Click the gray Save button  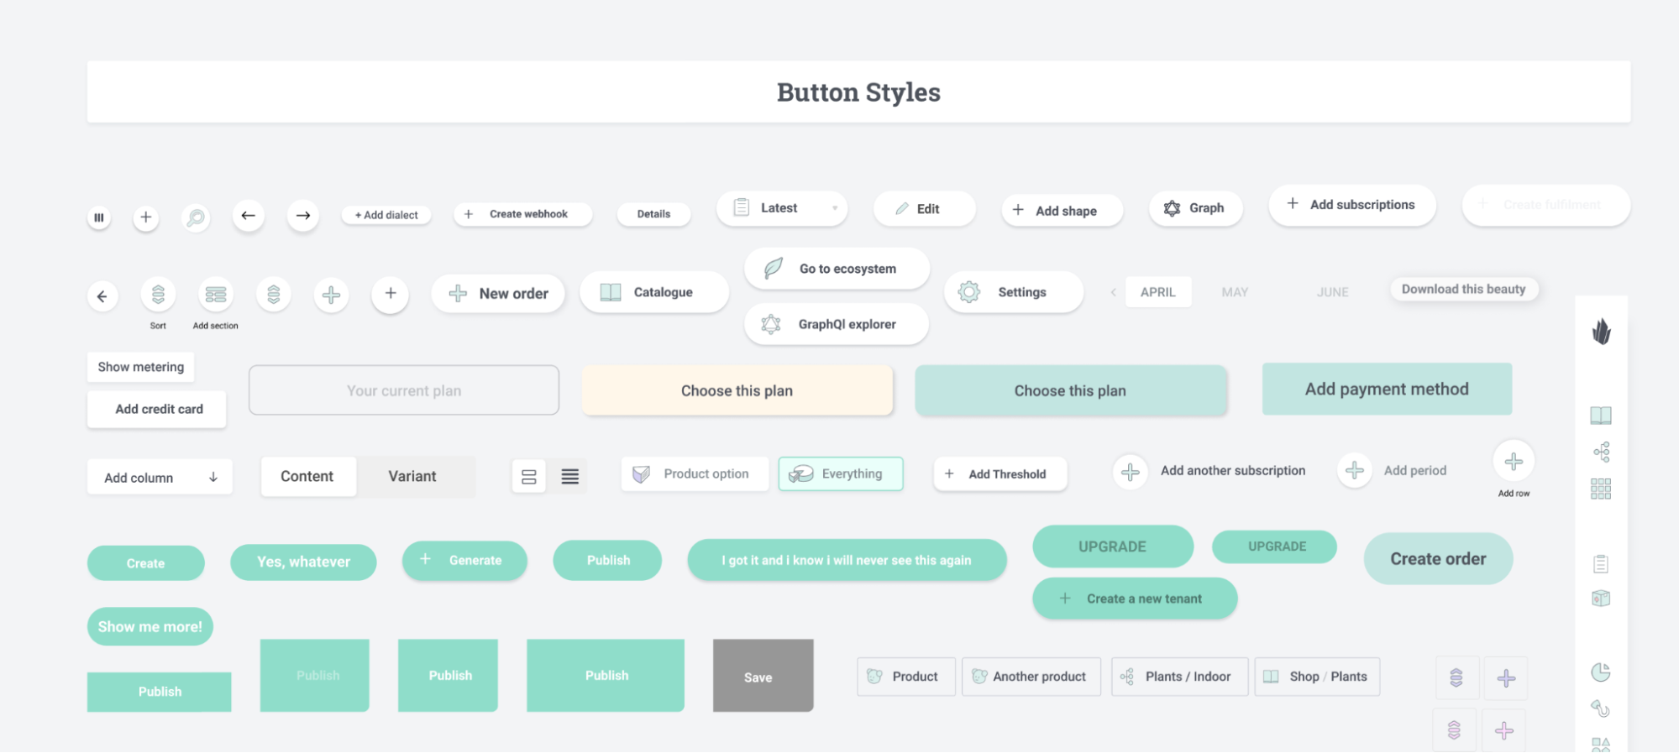763,676
